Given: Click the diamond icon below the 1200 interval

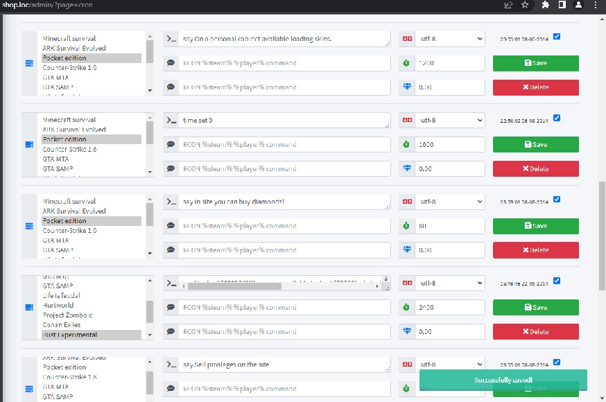Looking at the screenshot, I should [407, 87].
